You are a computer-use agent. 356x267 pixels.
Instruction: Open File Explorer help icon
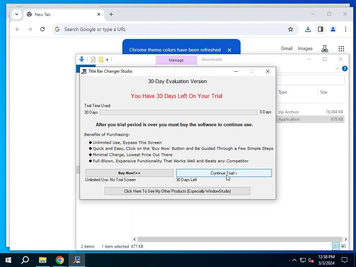pos(345,68)
